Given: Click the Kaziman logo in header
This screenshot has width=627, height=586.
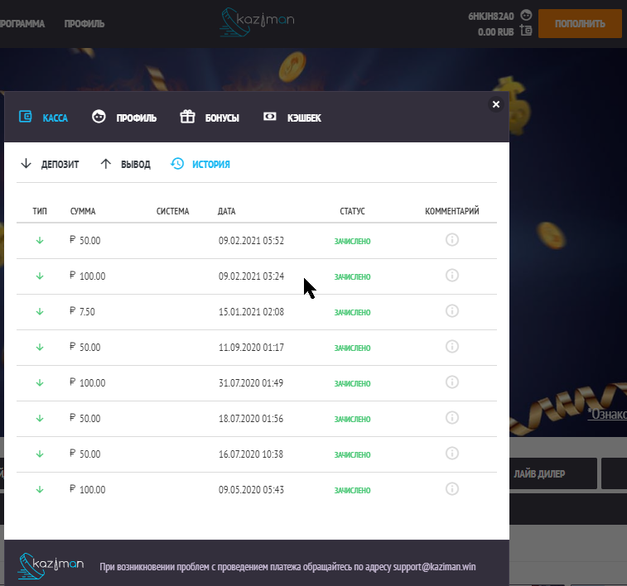Looking at the screenshot, I should 257,22.
